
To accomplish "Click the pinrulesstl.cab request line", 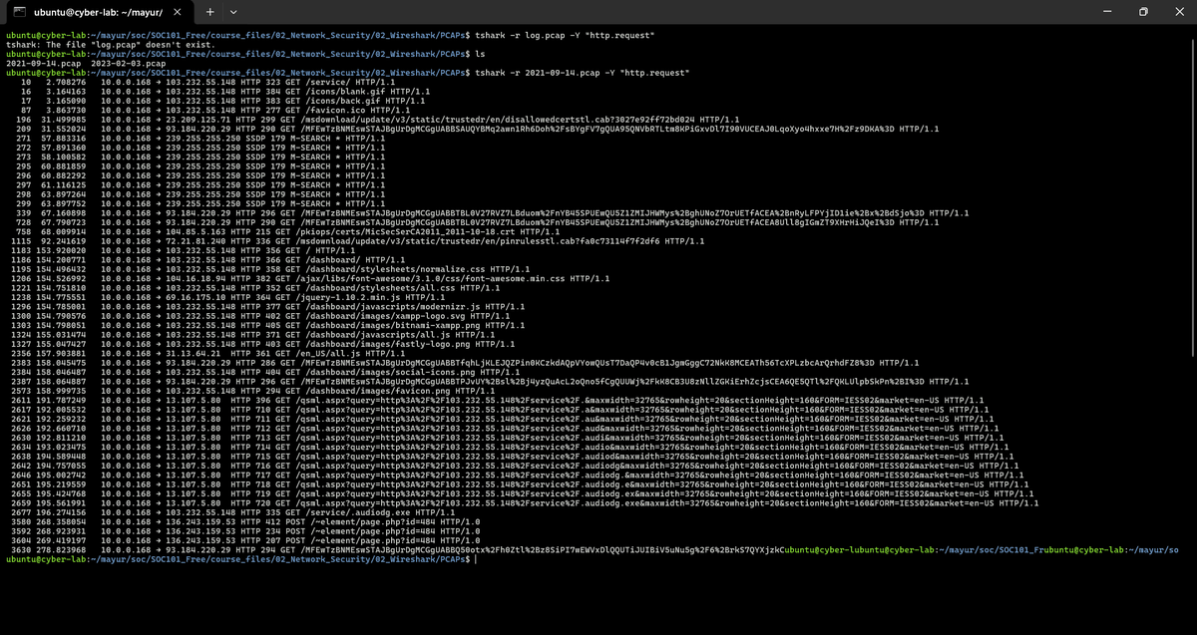I will pos(357,240).
